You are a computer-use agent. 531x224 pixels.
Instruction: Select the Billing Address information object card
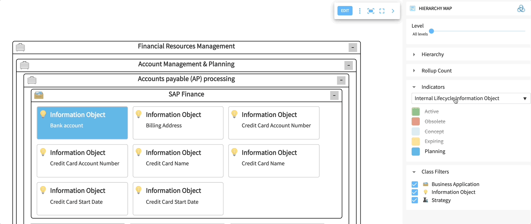click(x=178, y=123)
